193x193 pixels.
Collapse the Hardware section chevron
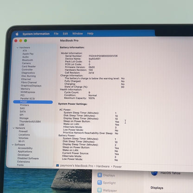click(18, 48)
